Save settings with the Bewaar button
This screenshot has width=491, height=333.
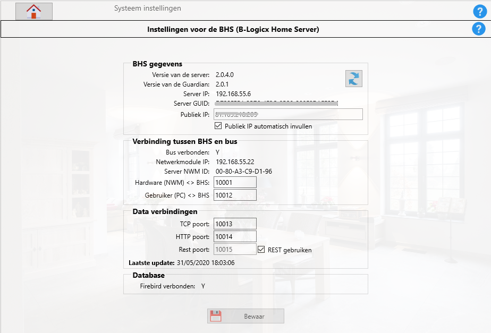(246, 316)
